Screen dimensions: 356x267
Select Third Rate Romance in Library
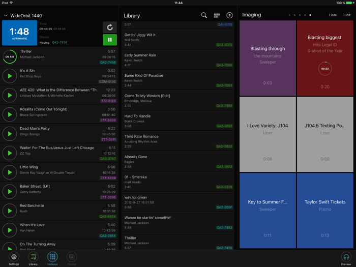[x=178, y=141]
